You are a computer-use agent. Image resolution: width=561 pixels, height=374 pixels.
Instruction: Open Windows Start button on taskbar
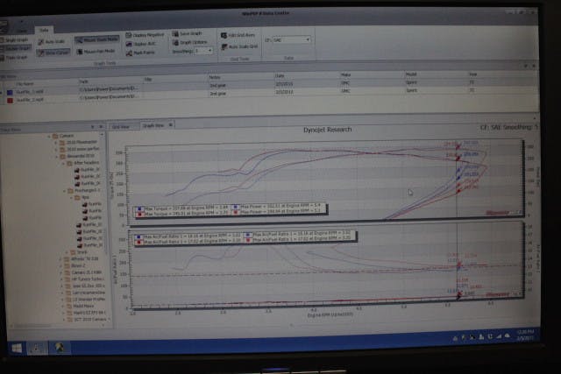point(15,349)
